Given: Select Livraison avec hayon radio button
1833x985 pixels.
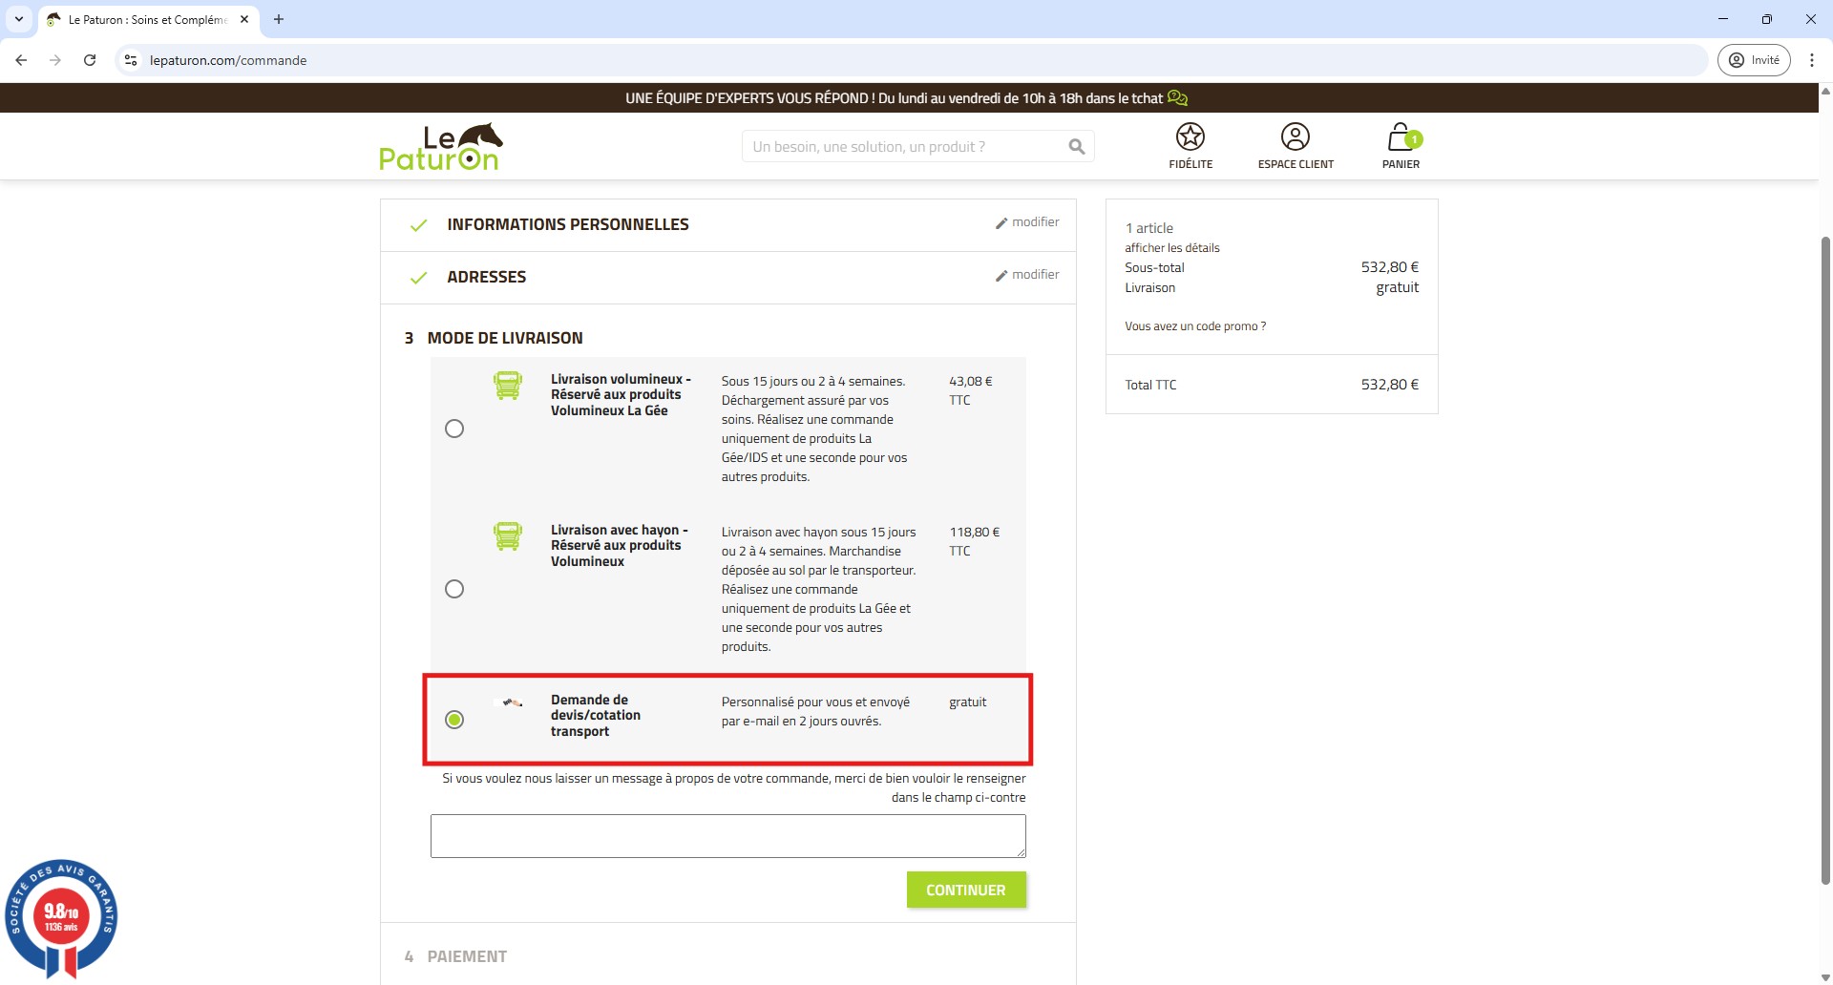Looking at the screenshot, I should coord(454,589).
